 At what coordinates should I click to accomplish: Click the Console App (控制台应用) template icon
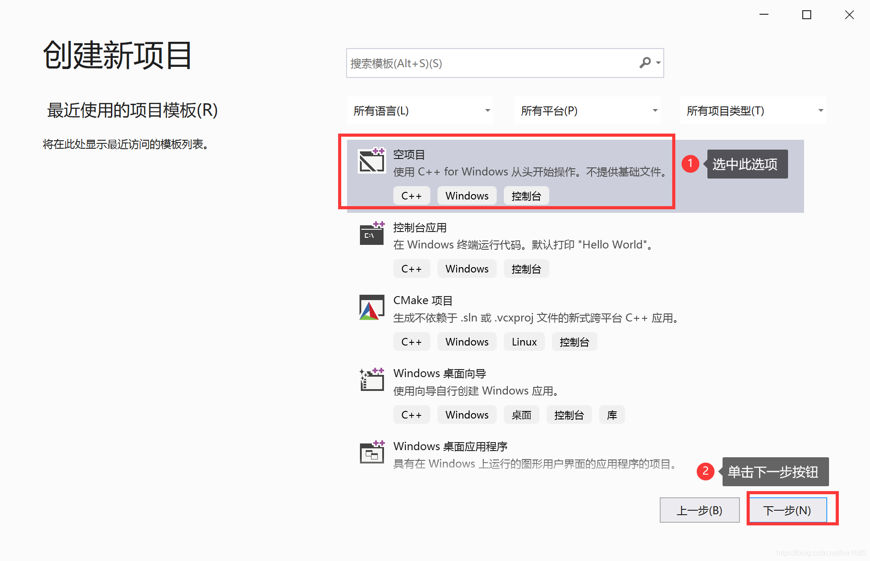(x=372, y=233)
